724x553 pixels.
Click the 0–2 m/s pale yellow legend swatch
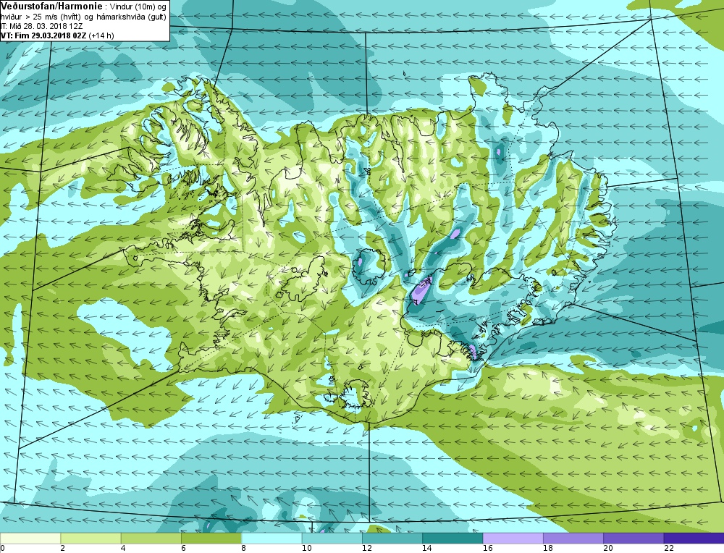click(x=30, y=539)
